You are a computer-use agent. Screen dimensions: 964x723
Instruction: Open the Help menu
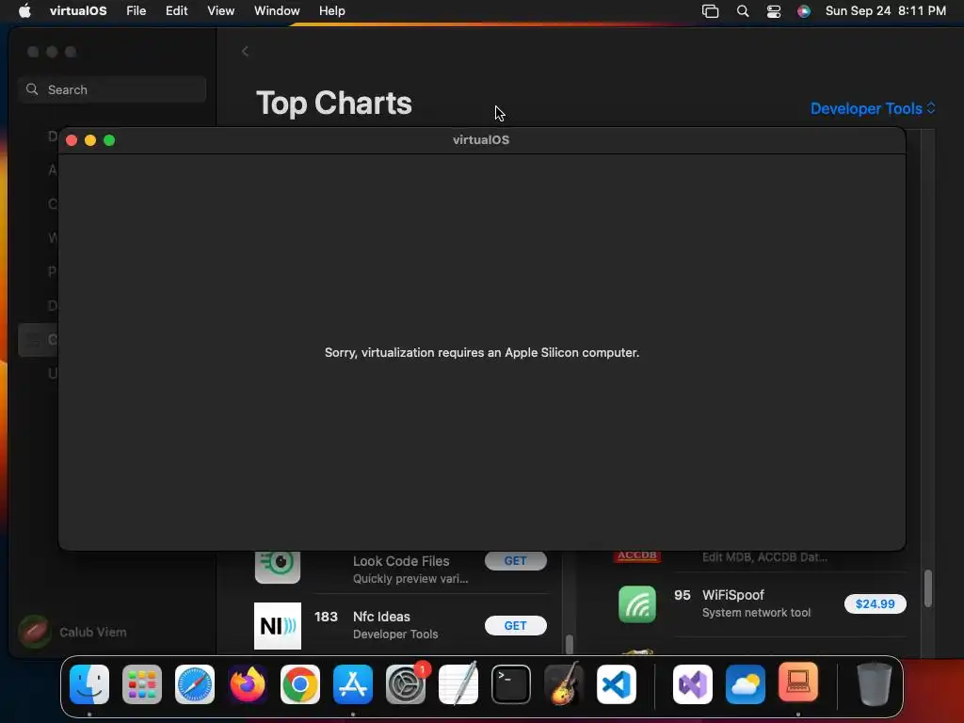coord(332,10)
